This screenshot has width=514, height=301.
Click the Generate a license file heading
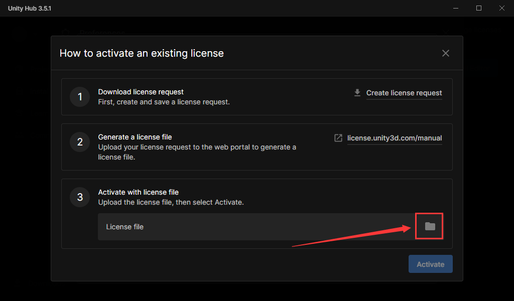click(x=135, y=137)
